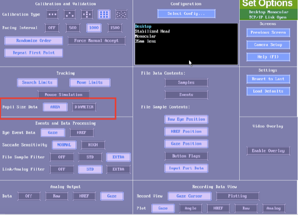Set Pupil Size Data to DIAMETER
The width and height of the screenshot is (298, 215).
(84, 107)
